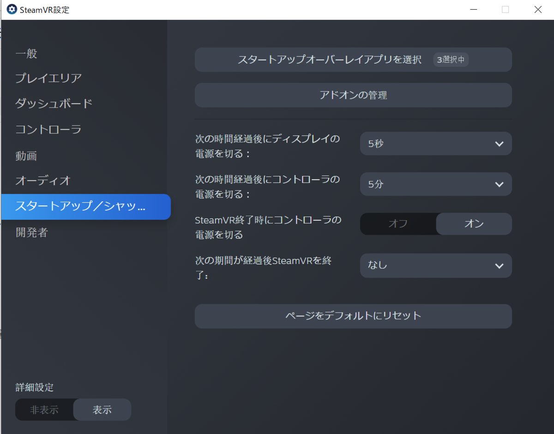This screenshot has width=554, height=434.
Task: Go to the ダッシュボード section
Action: coord(54,103)
